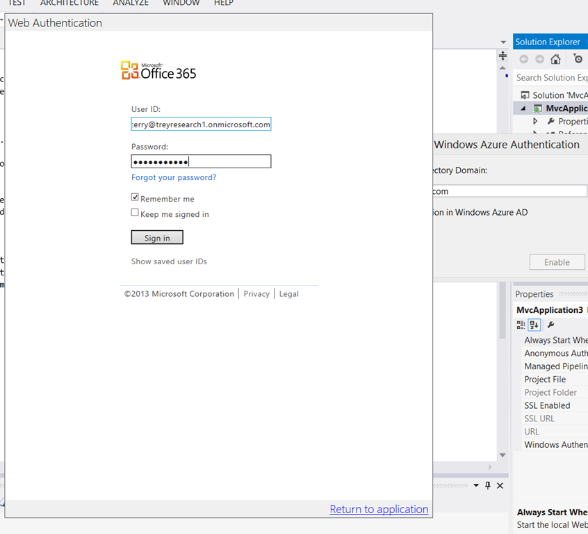Image resolution: width=588 pixels, height=534 pixels.
Task: Click the Directory Domain text field
Action: (x=509, y=191)
